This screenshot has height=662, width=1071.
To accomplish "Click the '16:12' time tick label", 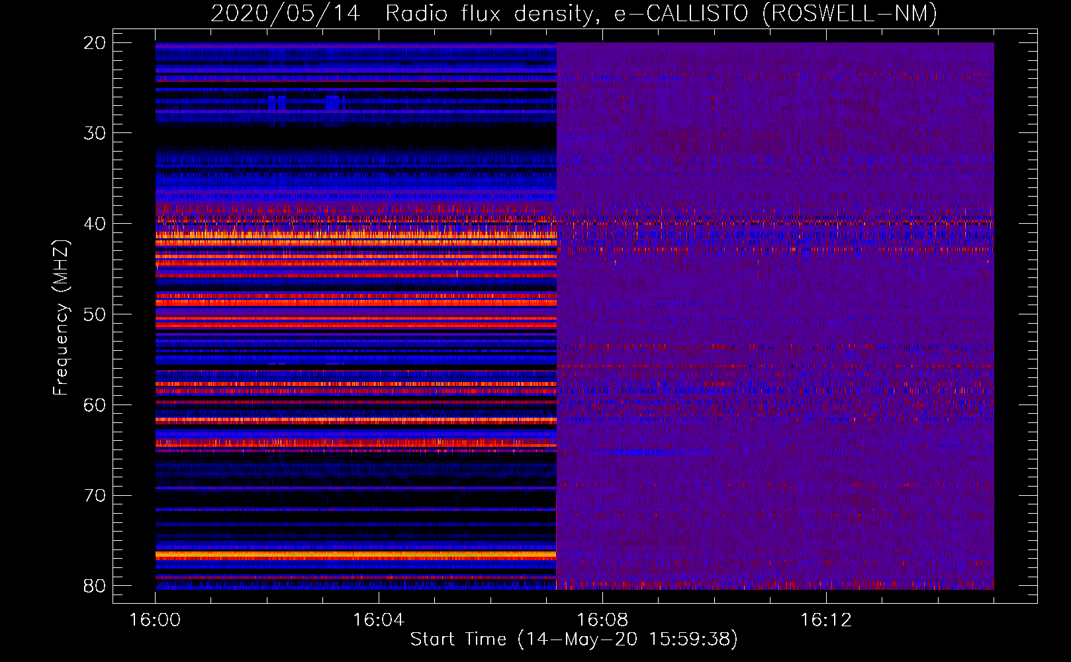I will (826, 620).
